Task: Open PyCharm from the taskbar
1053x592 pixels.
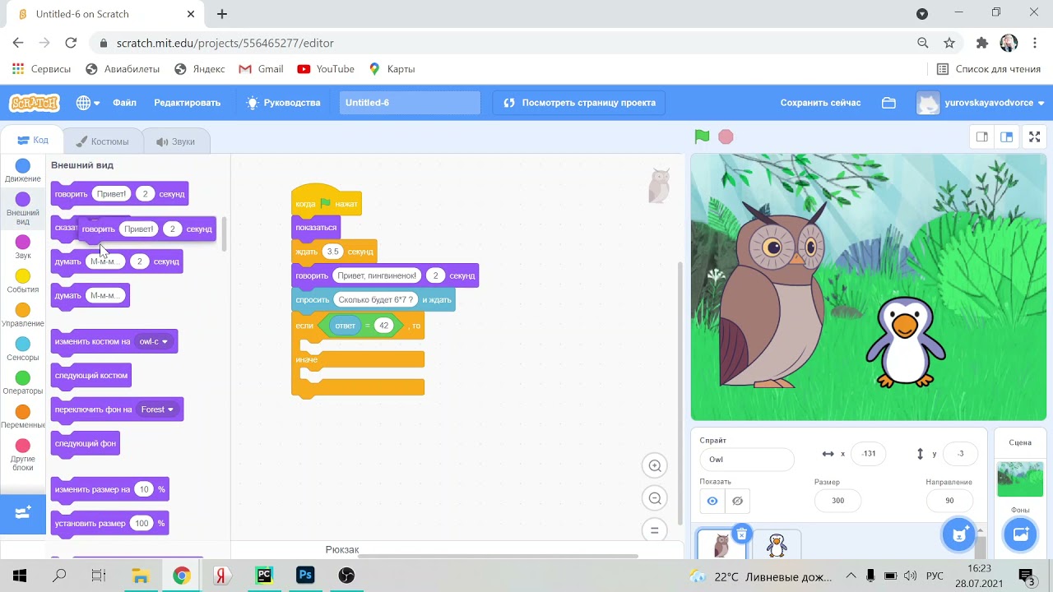Action: click(x=264, y=576)
